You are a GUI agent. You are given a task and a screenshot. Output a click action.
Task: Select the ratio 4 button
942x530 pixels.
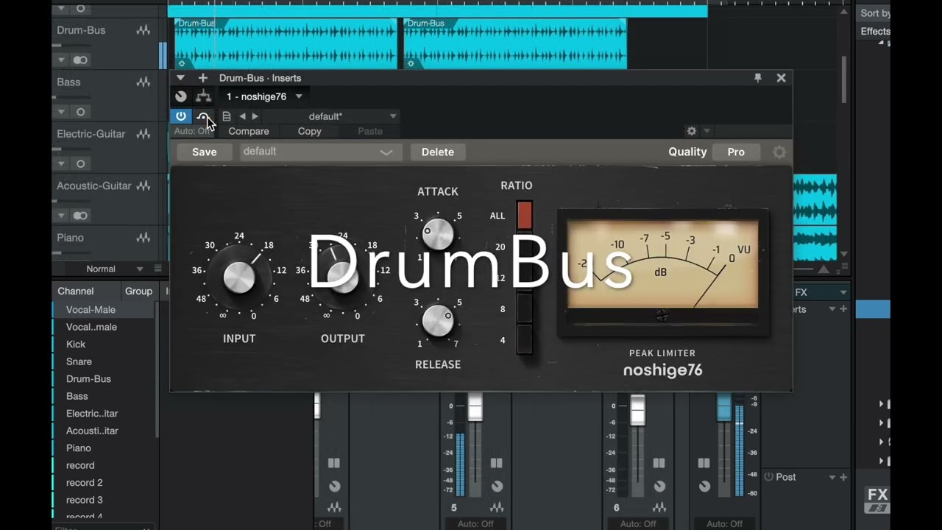click(x=524, y=340)
